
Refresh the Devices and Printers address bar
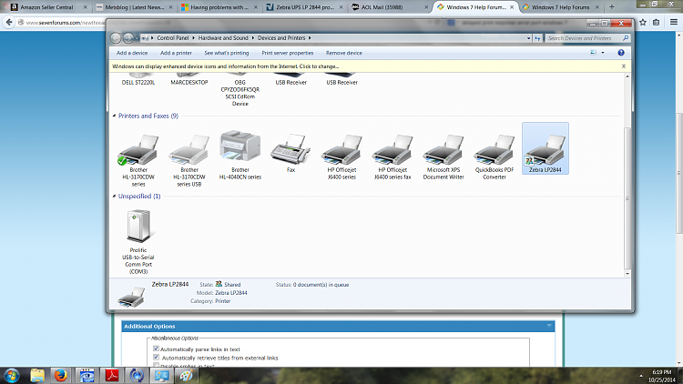[x=537, y=38]
